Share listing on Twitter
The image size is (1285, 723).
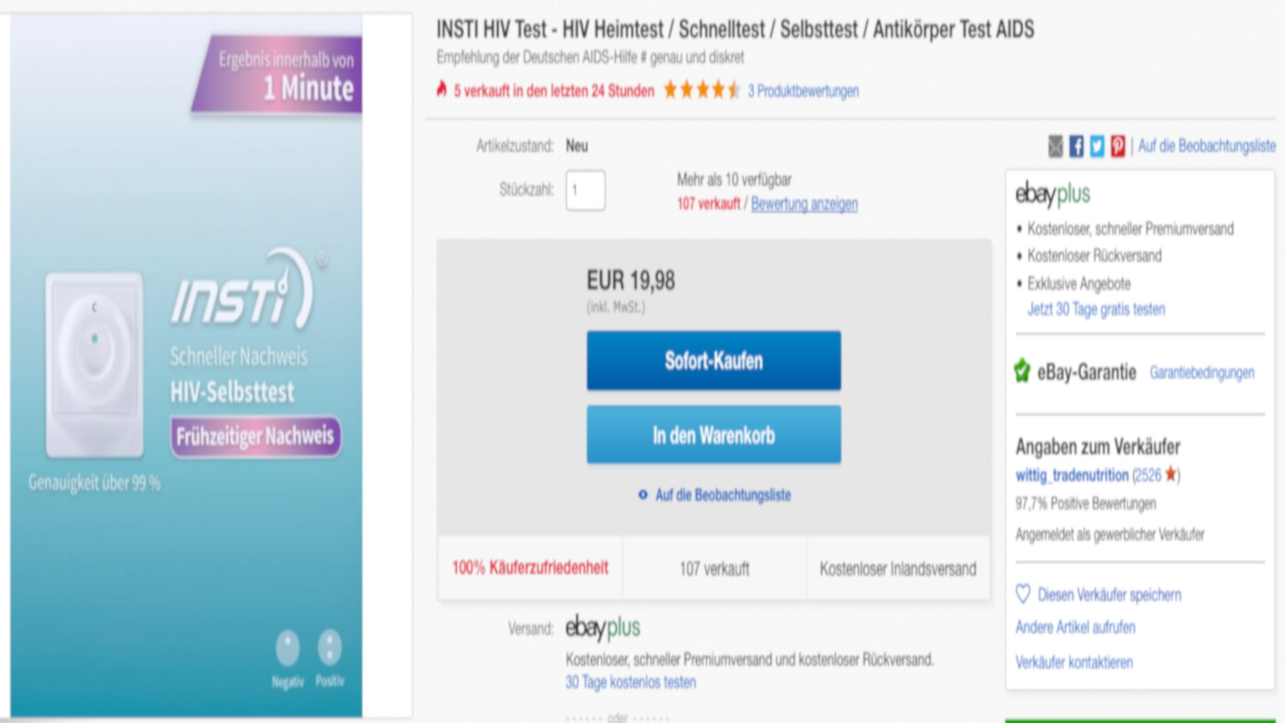pos(1097,146)
